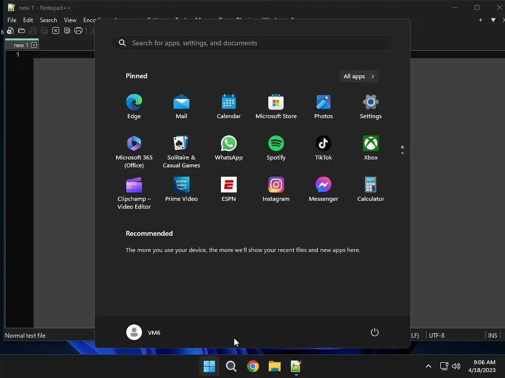Screen dimensions: 505x378
Task: Open Settings from Start menu
Action: coord(371,106)
